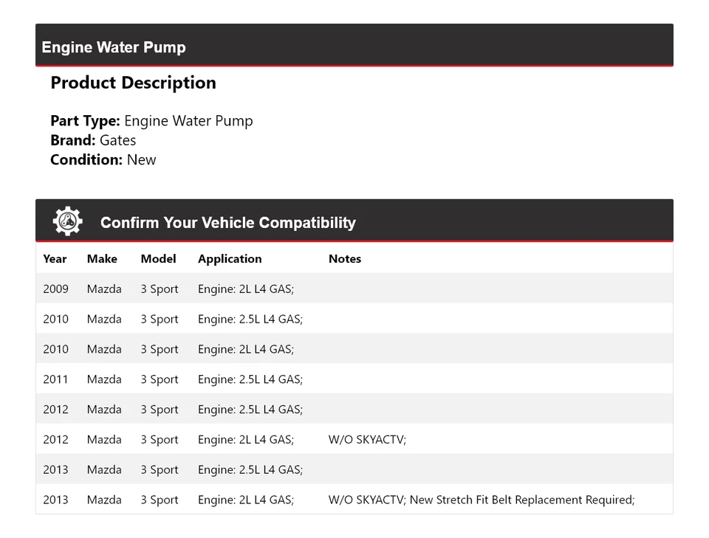Select the Product Description heading

click(x=133, y=83)
